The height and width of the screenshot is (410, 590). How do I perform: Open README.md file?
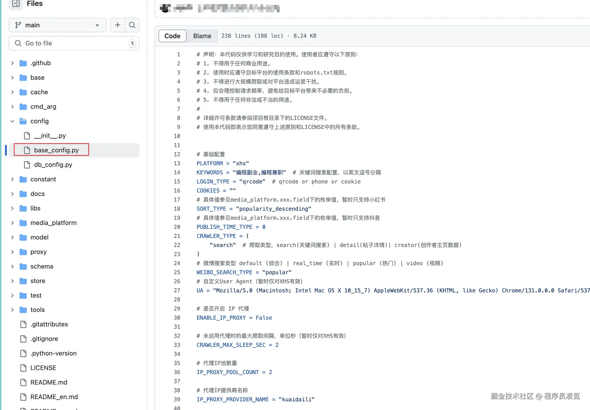tap(49, 382)
